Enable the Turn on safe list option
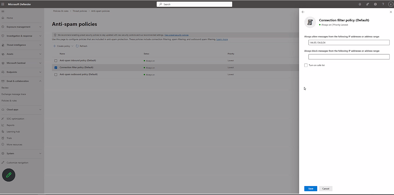394x195 pixels. pos(306,65)
